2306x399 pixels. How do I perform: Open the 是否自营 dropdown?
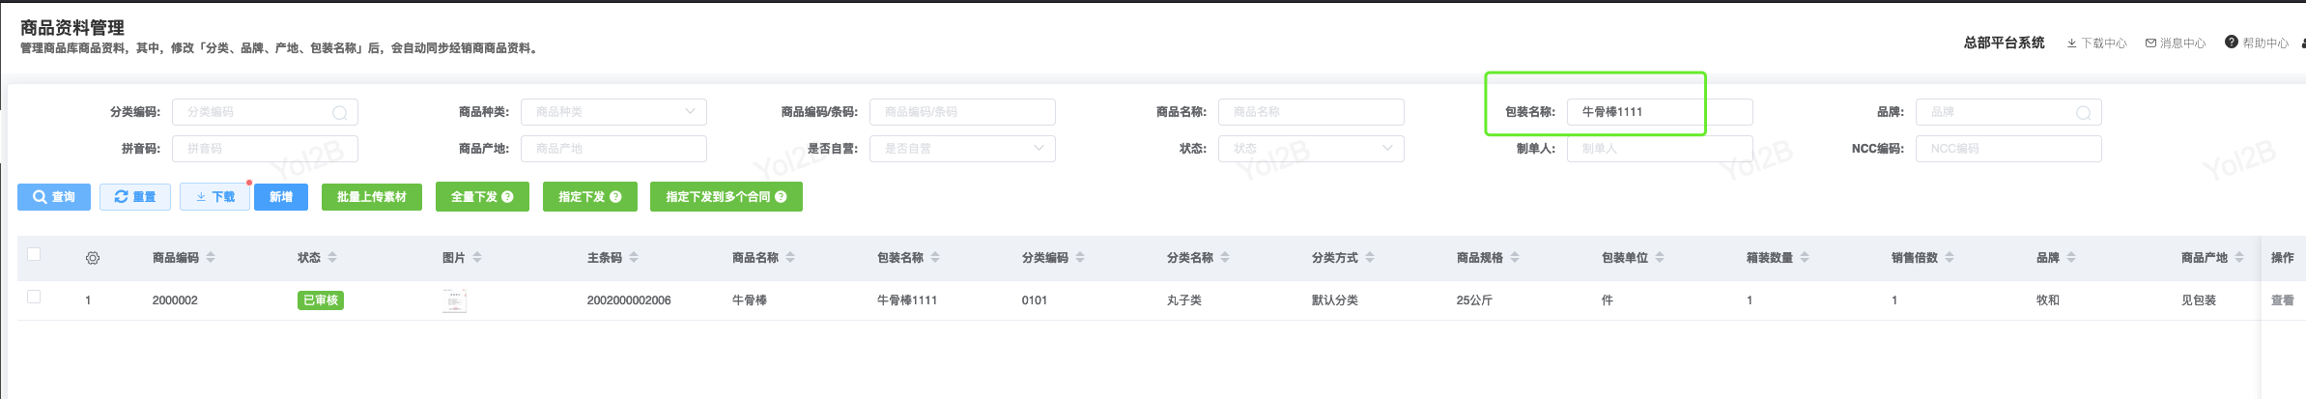962,149
